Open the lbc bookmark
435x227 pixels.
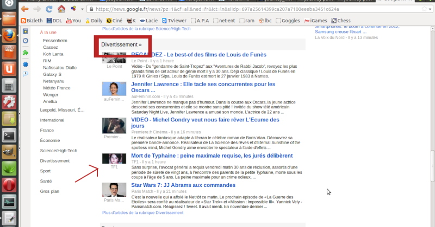[x=265, y=21]
